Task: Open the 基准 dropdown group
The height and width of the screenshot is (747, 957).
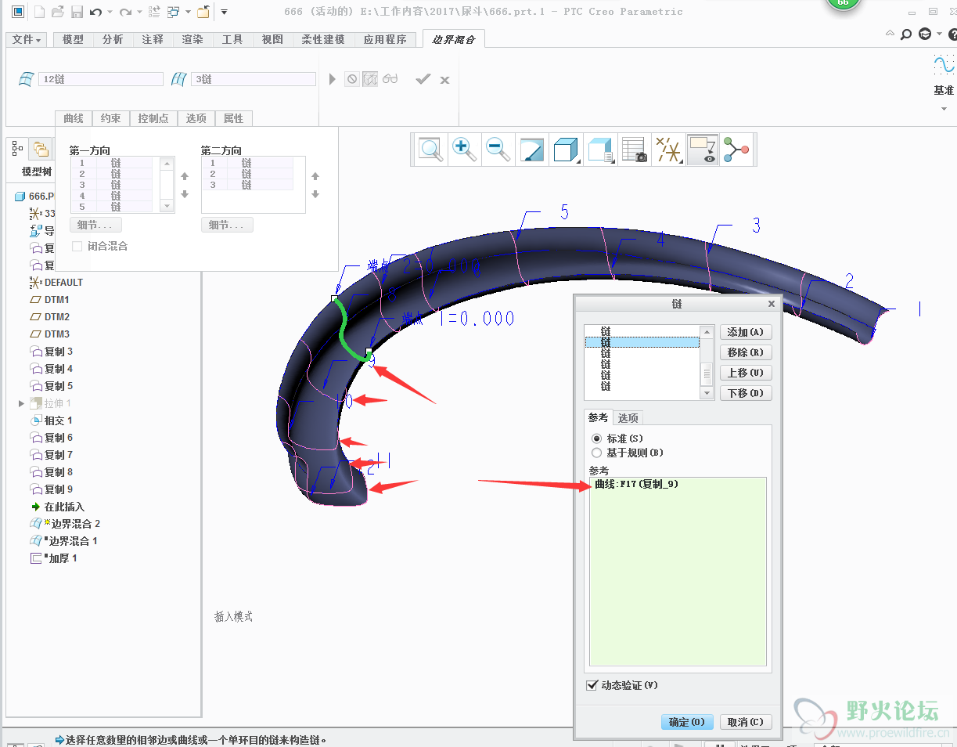Action: tap(944, 108)
